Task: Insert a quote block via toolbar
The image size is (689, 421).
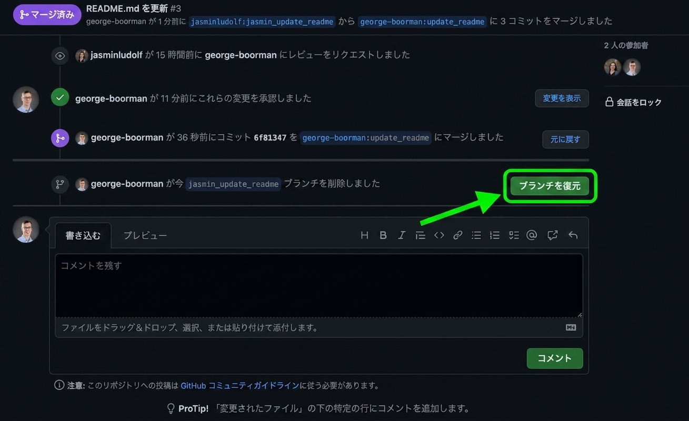Action: pos(420,235)
